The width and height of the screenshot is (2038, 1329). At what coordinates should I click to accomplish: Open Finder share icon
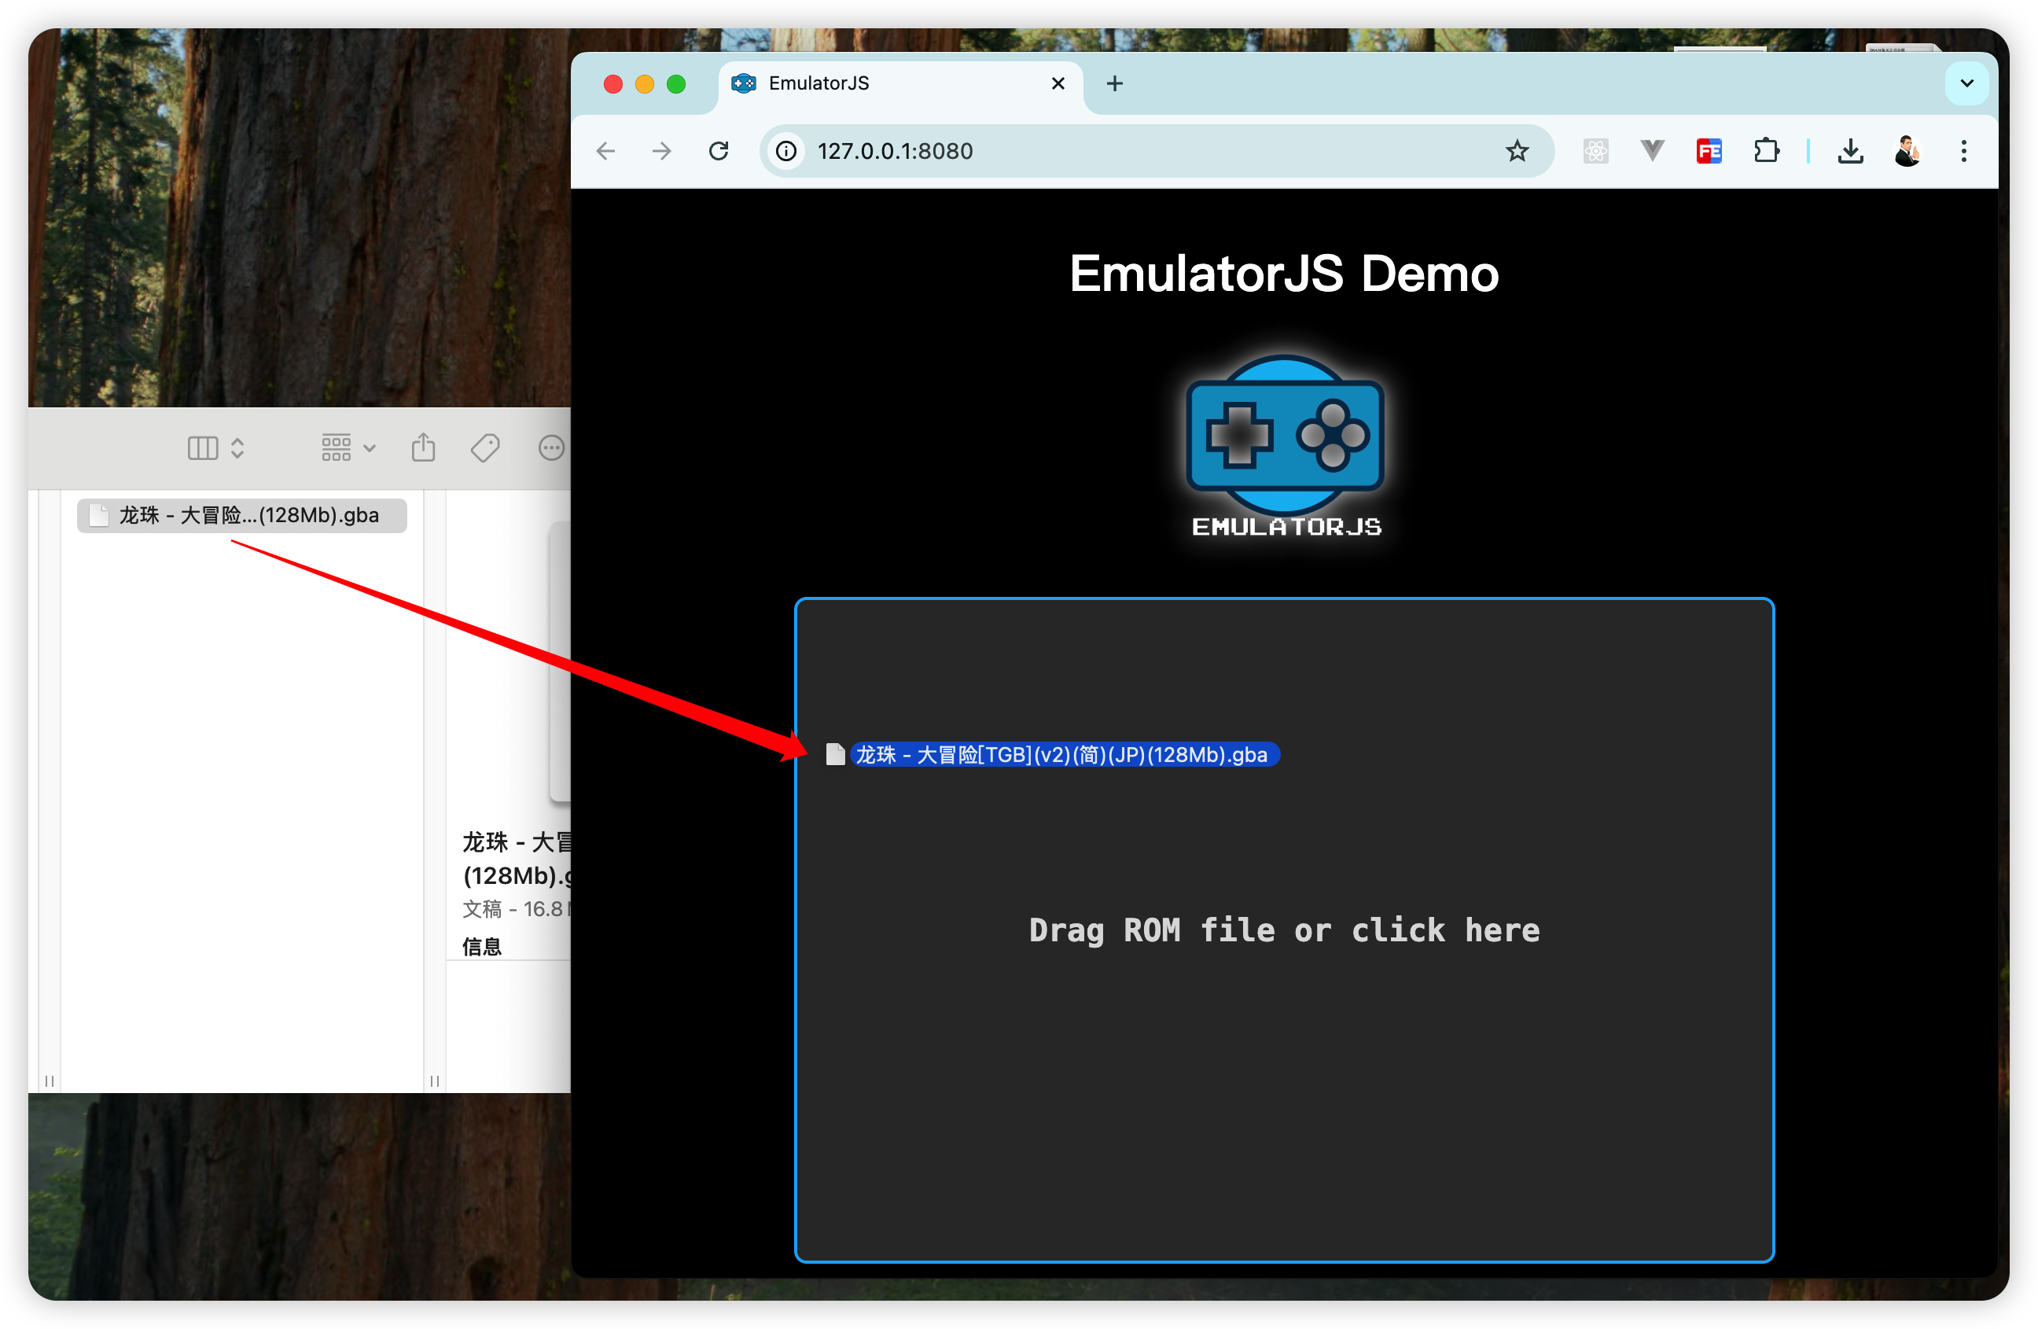pos(423,447)
